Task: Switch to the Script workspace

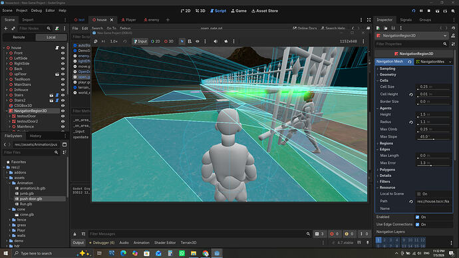Action: (x=218, y=11)
